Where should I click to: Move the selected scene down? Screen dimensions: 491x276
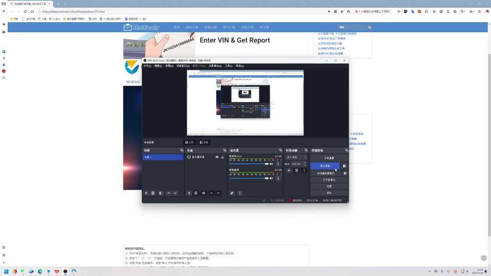pos(175,193)
